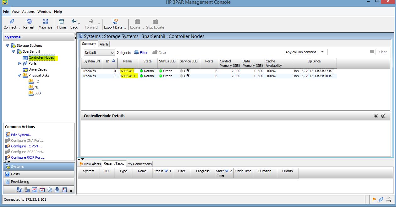Viewport: 396px width, 207px height.
Task: Collapse the 3parSenthil tree node
Action: [13, 51]
